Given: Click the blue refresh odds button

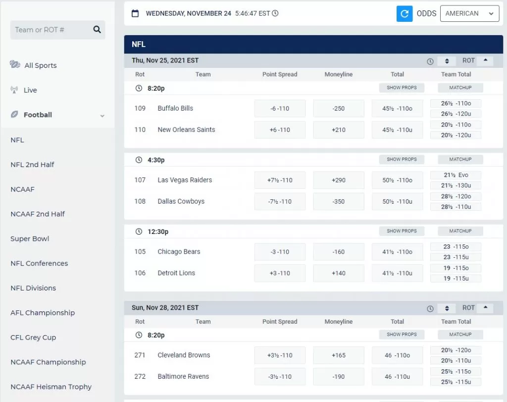Looking at the screenshot, I should point(405,13).
